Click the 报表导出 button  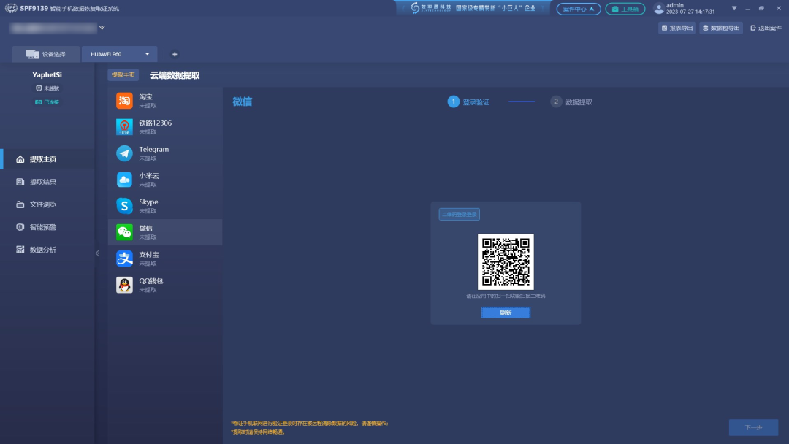coord(676,28)
